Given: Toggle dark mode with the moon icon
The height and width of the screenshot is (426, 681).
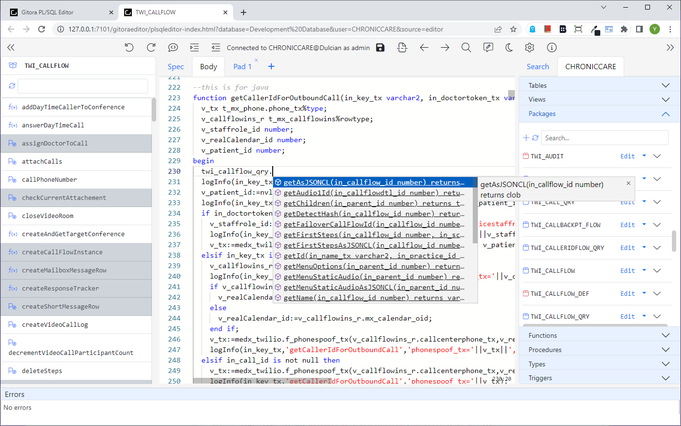Looking at the screenshot, I should point(509,47).
